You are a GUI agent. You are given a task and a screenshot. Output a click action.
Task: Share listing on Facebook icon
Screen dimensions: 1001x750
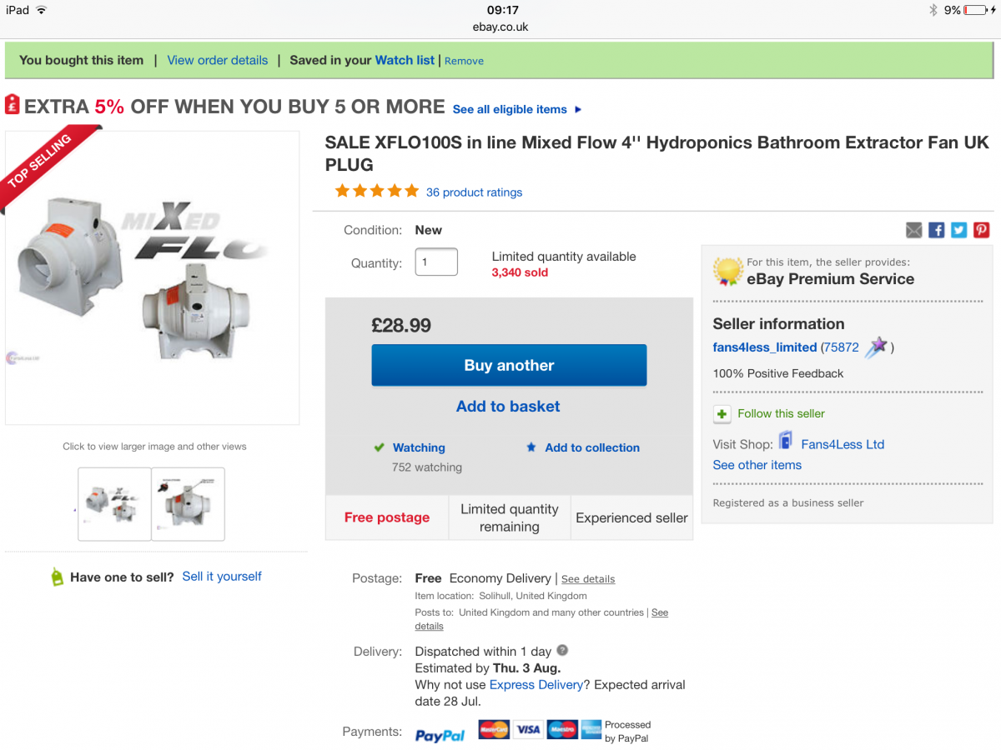937,230
